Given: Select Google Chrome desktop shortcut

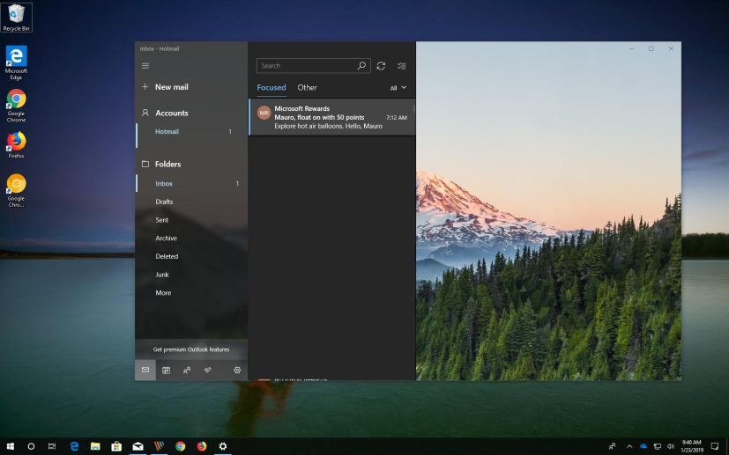Looking at the screenshot, I should tap(16, 106).
